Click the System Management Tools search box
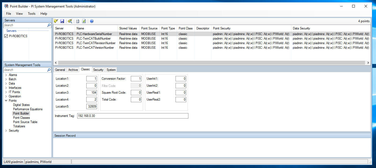 tap(25, 70)
